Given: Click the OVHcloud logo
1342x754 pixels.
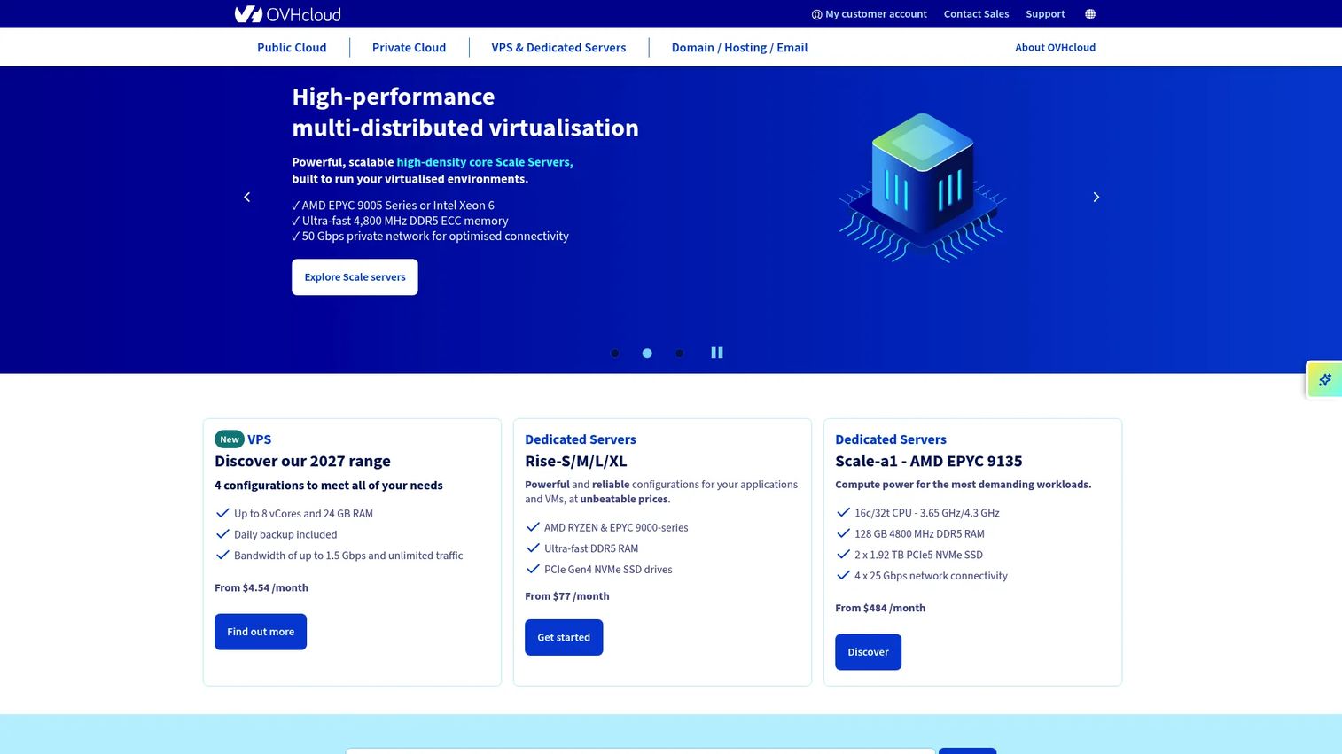Looking at the screenshot, I should click(x=287, y=14).
